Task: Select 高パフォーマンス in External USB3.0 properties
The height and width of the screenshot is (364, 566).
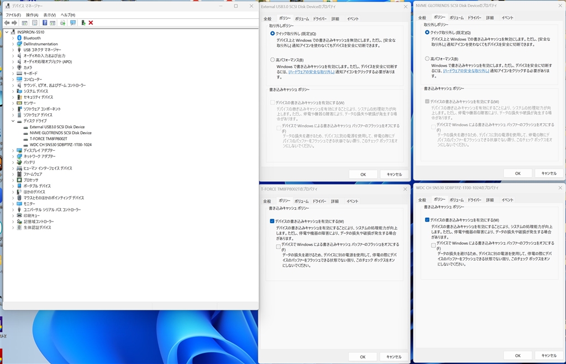Action: [x=272, y=60]
